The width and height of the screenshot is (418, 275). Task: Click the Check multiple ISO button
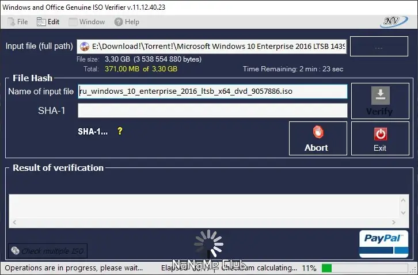click(48, 251)
